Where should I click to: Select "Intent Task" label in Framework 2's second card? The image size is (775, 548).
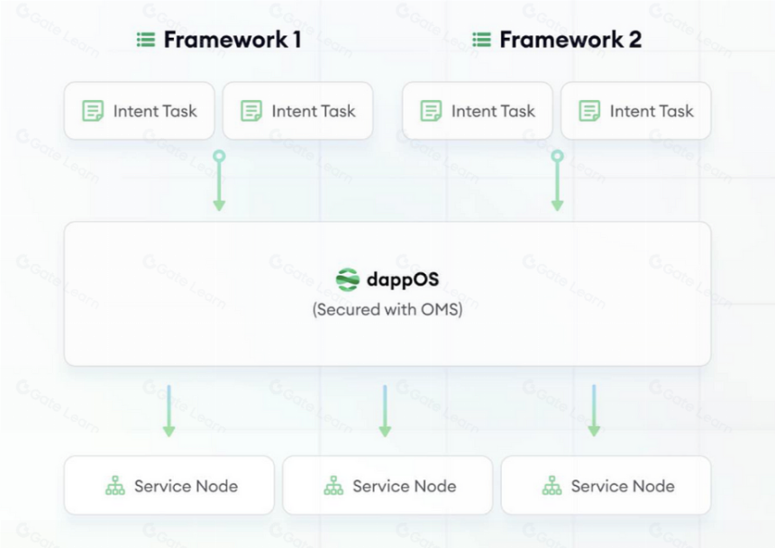click(x=652, y=111)
